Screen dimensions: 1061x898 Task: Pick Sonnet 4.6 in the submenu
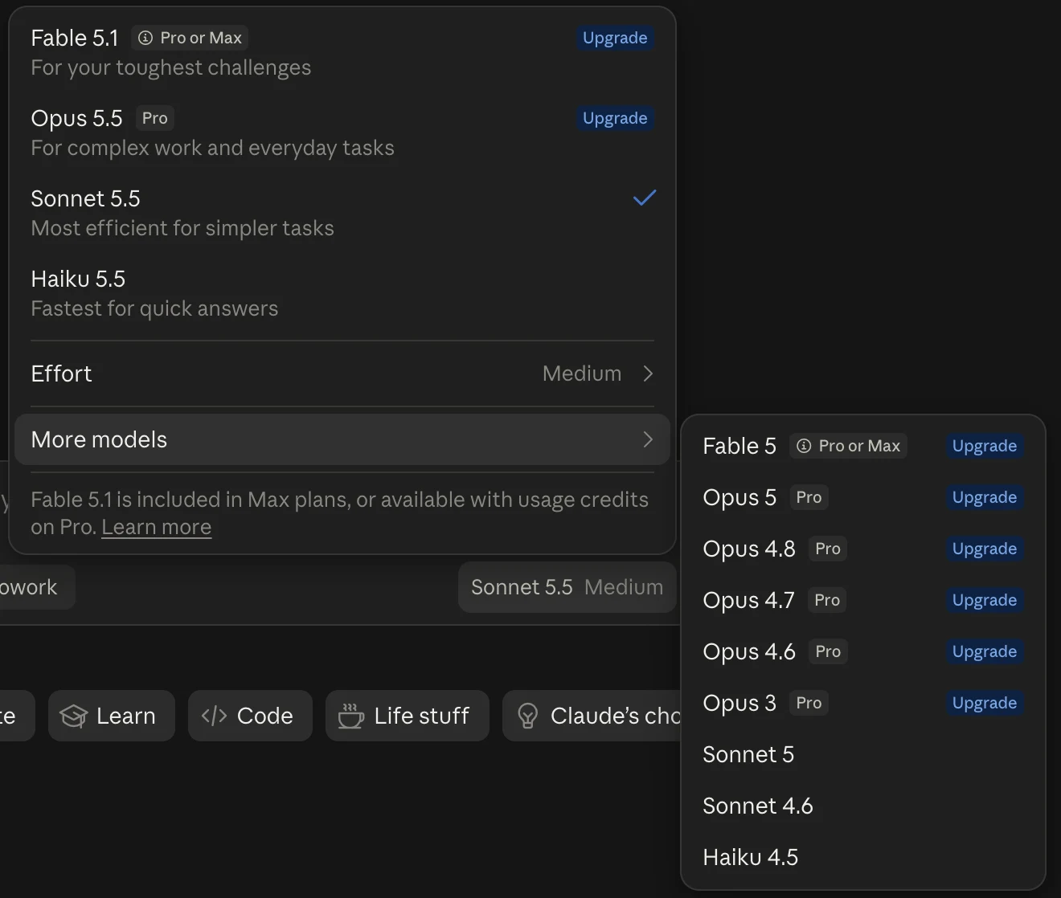863,806
